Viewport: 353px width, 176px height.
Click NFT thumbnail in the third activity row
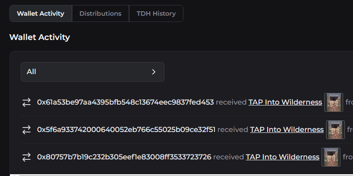(x=331, y=157)
